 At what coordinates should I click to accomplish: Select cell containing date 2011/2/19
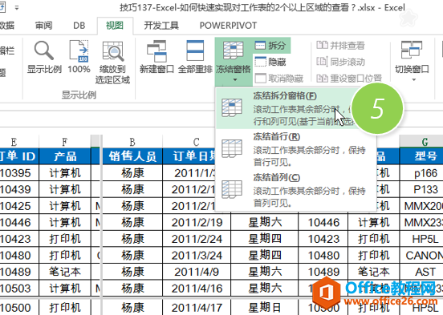(197, 222)
